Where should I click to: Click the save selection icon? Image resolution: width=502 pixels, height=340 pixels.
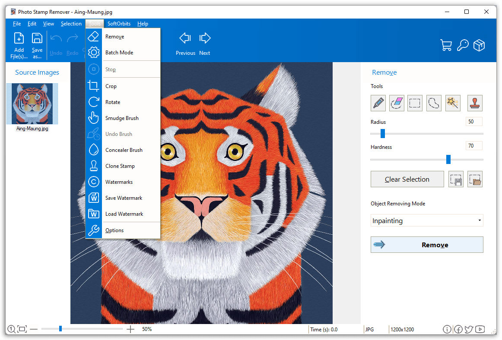[x=456, y=179]
